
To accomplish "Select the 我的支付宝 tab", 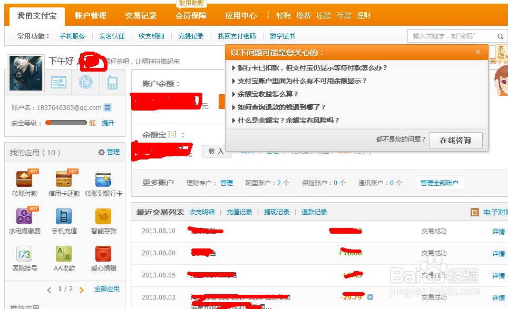I will point(37,16).
